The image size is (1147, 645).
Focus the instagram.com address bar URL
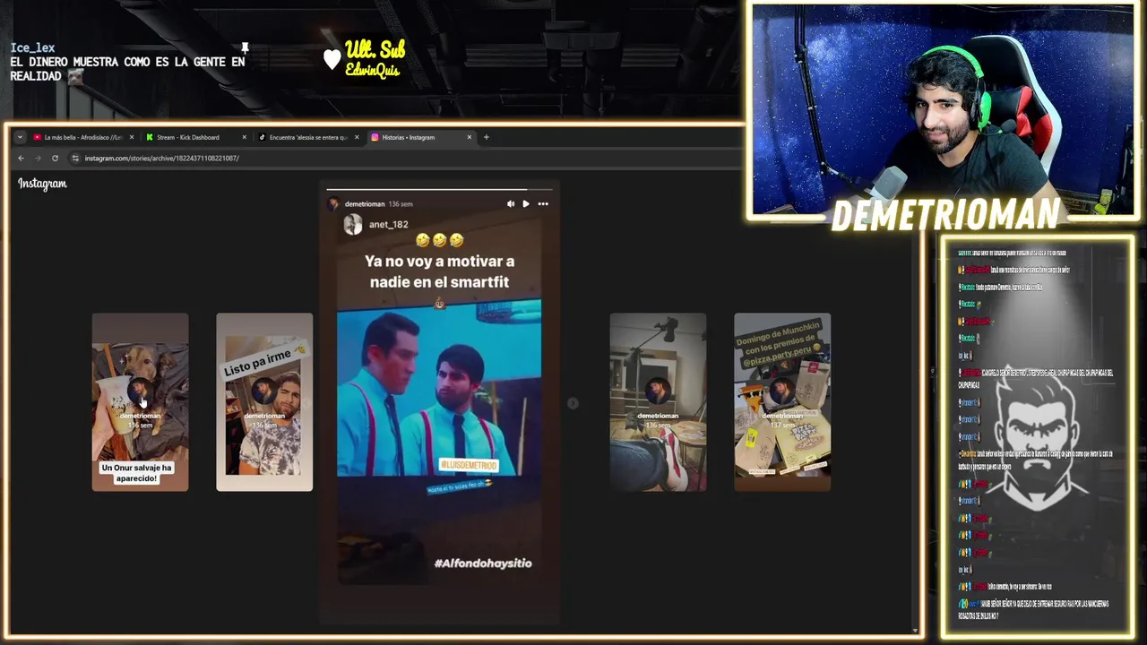click(x=161, y=158)
